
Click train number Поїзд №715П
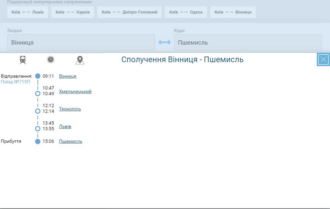click(x=16, y=82)
